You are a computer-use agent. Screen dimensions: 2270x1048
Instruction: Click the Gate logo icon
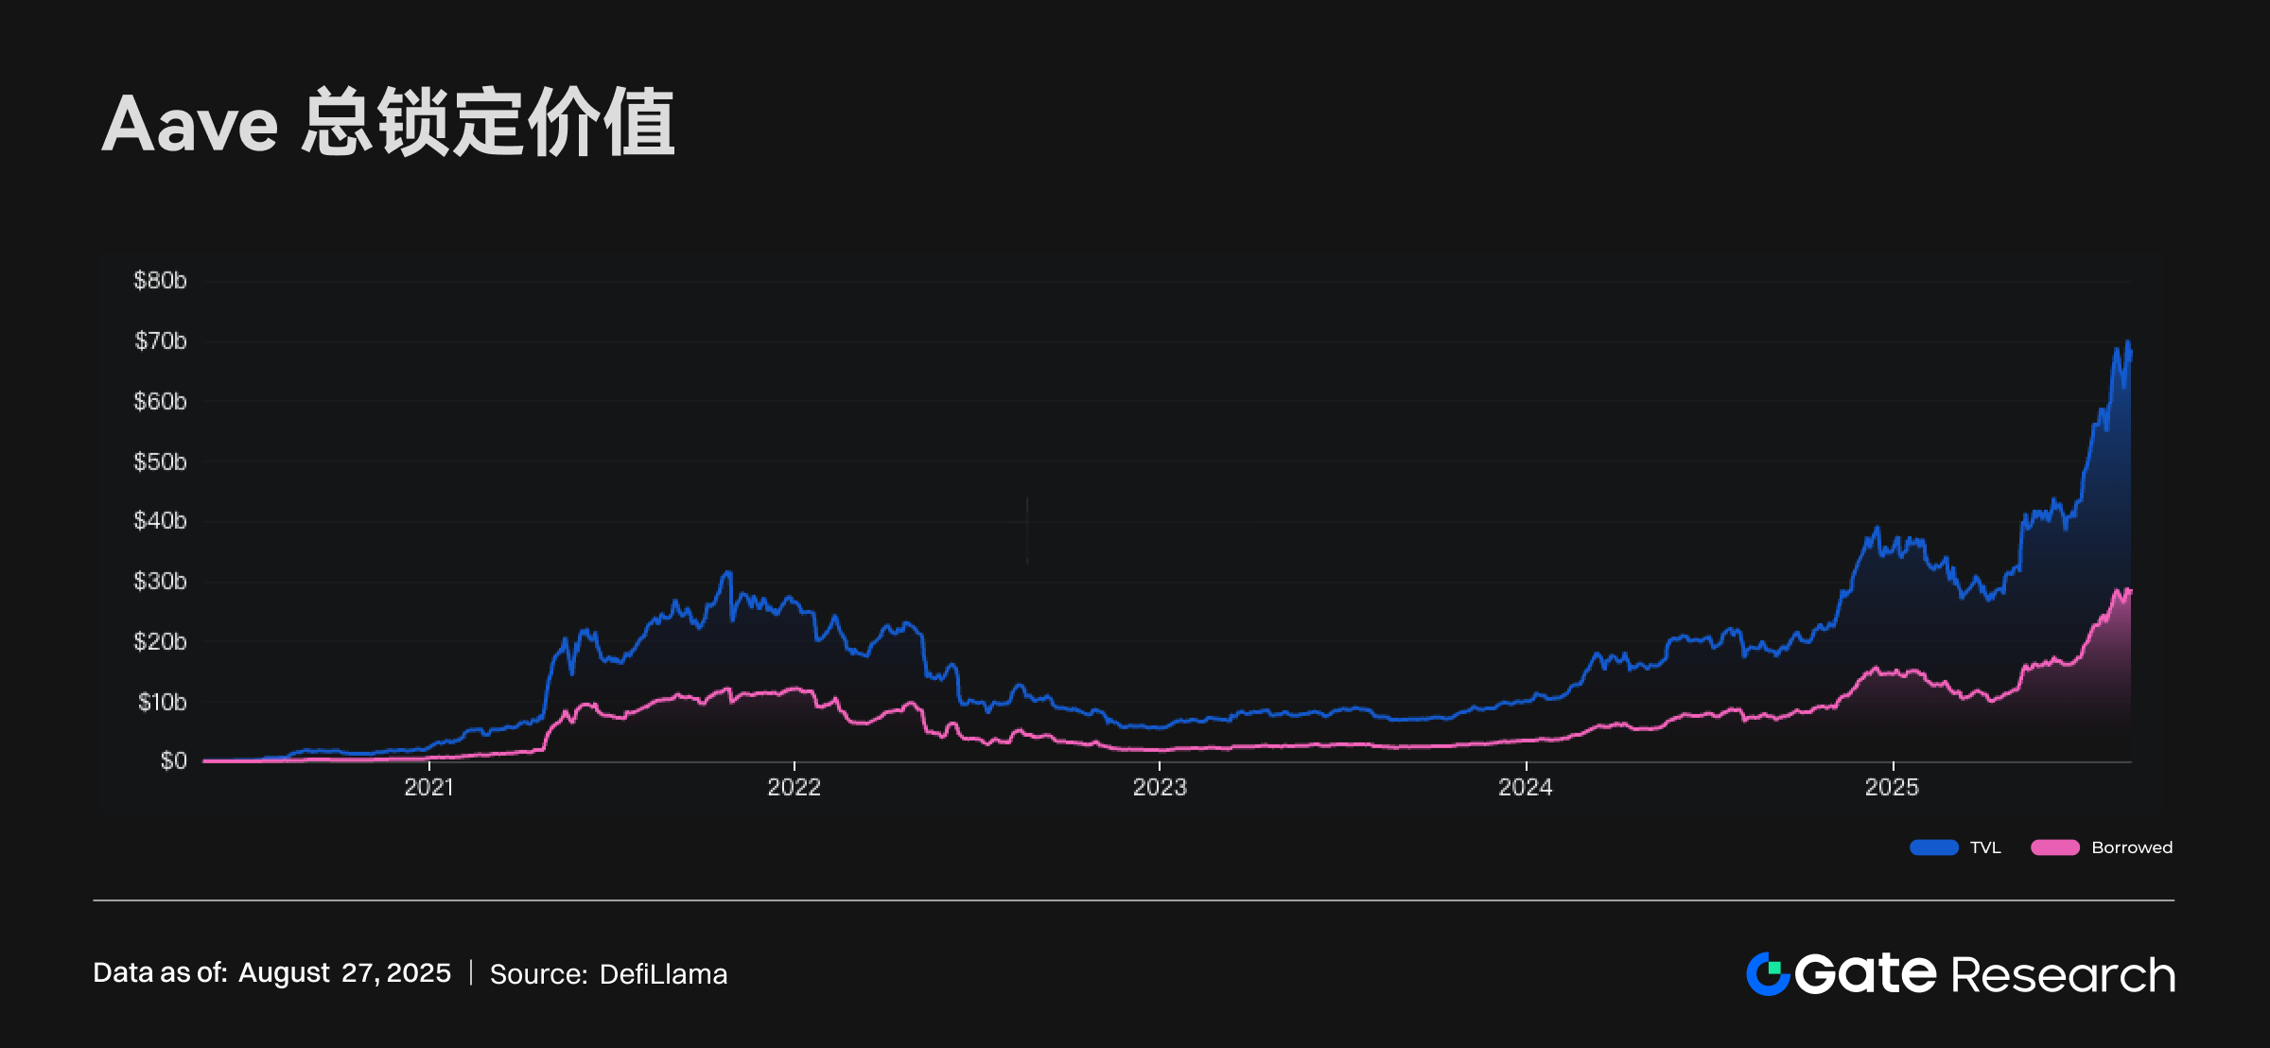coord(1768,974)
